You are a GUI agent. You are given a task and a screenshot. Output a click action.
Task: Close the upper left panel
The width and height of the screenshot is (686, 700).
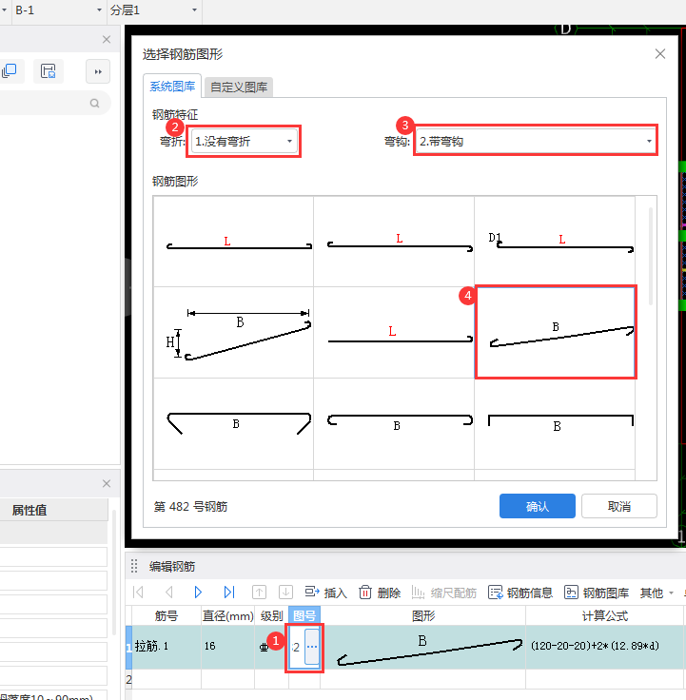click(107, 39)
